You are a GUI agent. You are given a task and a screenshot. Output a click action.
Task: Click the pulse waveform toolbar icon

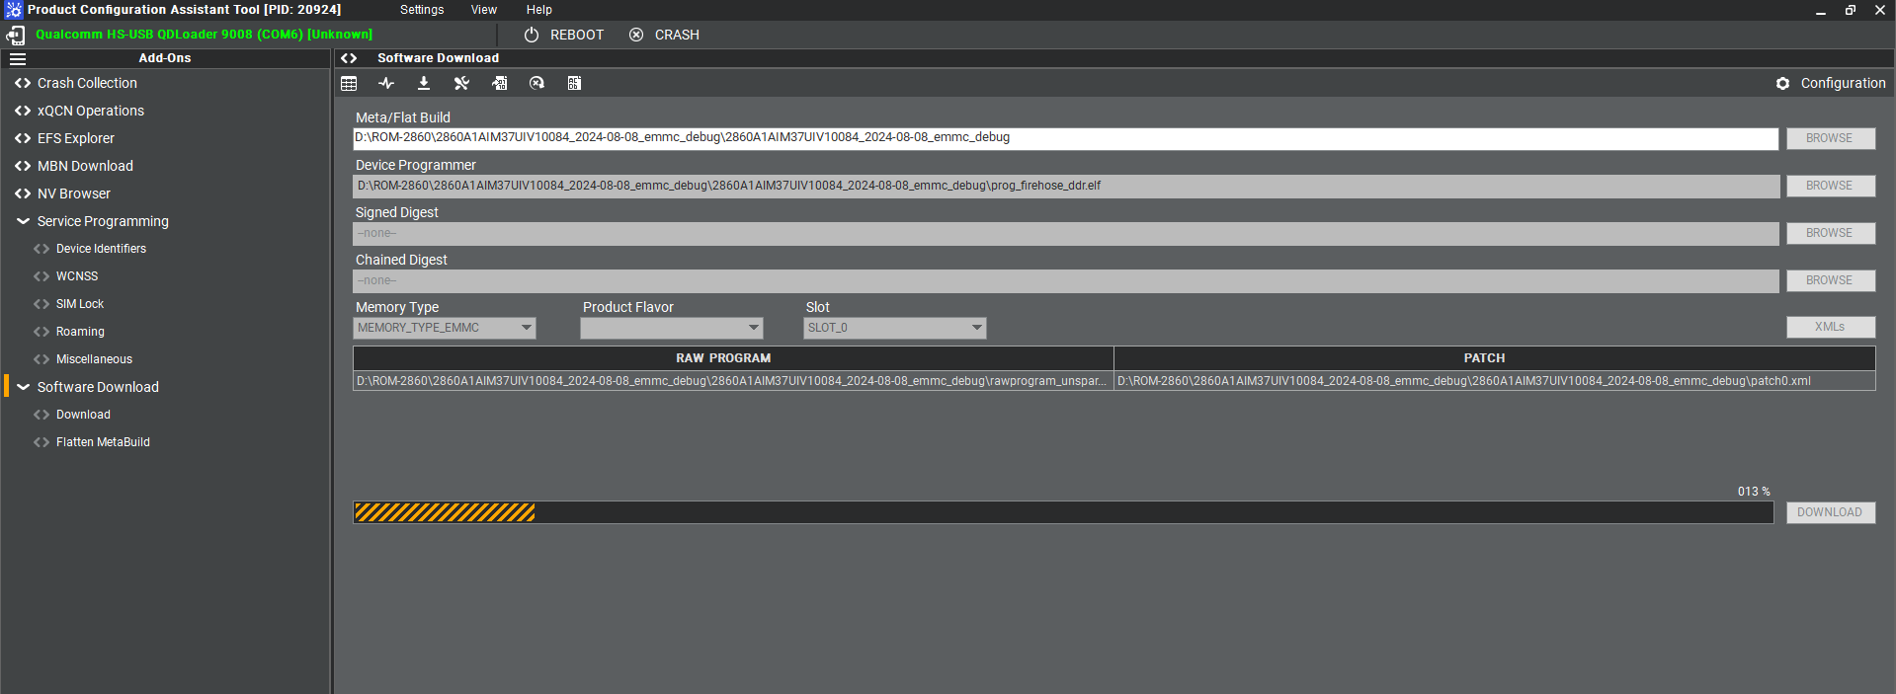(x=386, y=84)
